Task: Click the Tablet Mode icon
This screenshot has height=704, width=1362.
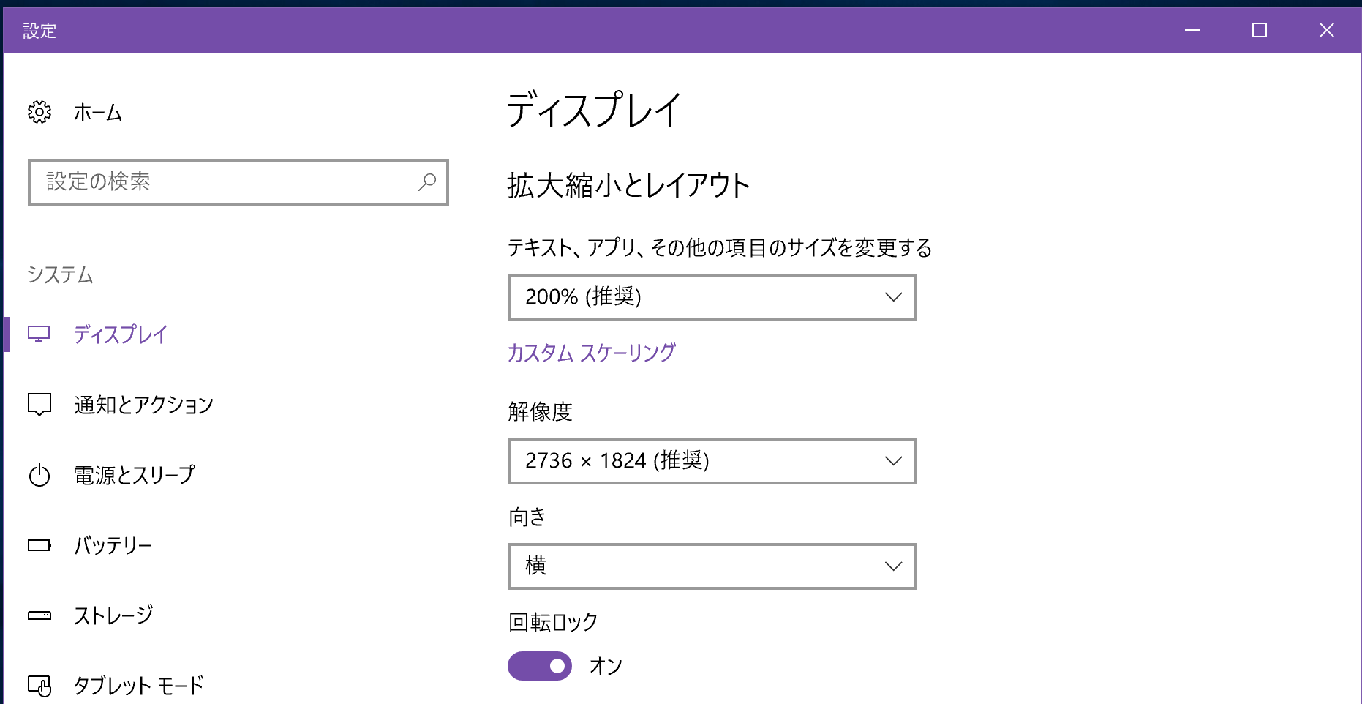Action: (x=39, y=686)
